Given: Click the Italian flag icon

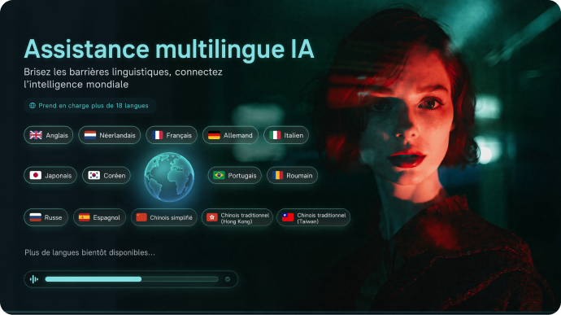Looking at the screenshot, I should (275, 135).
